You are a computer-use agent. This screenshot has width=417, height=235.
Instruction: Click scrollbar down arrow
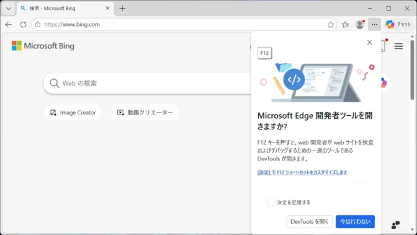(412, 229)
